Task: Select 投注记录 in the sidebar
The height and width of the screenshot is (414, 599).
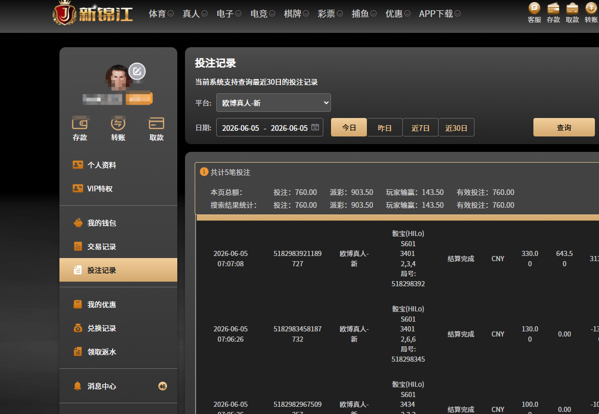Action: [x=118, y=270]
